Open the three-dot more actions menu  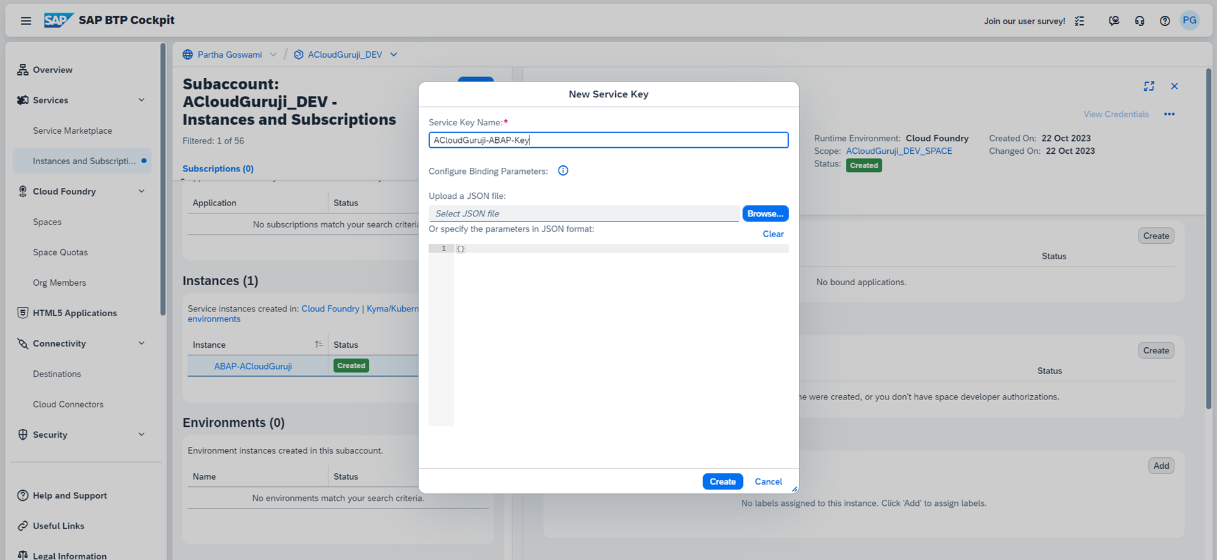tap(1169, 114)
